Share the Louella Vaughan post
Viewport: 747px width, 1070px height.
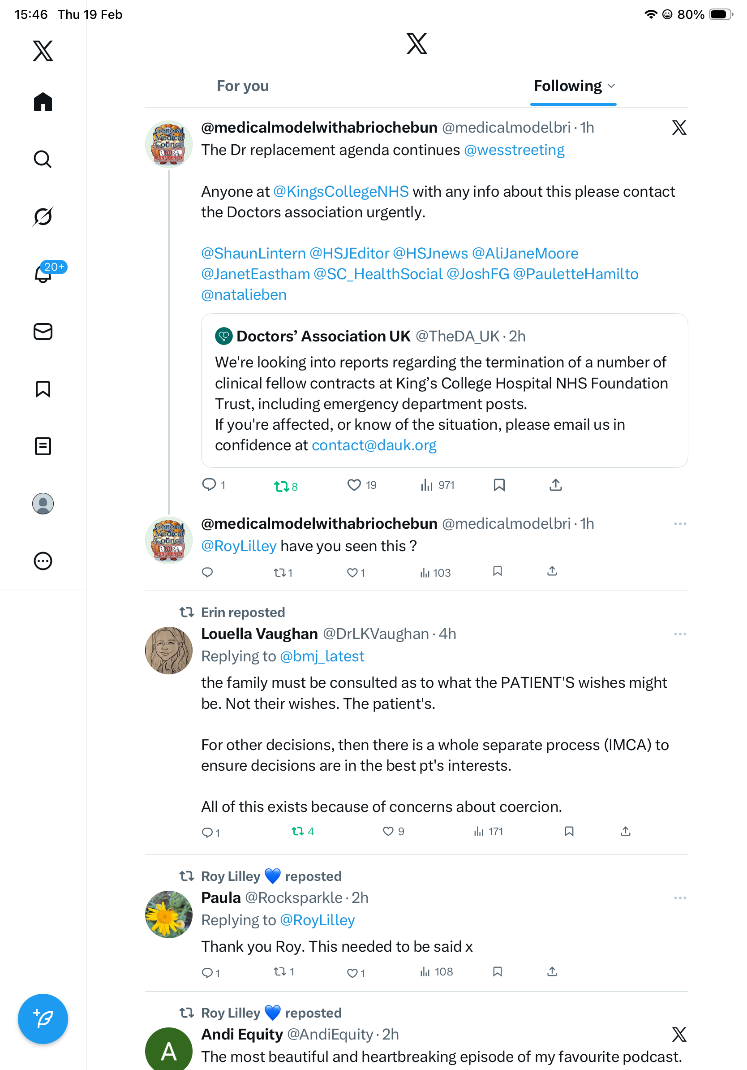pyautogui.click(x=626, y=831)
